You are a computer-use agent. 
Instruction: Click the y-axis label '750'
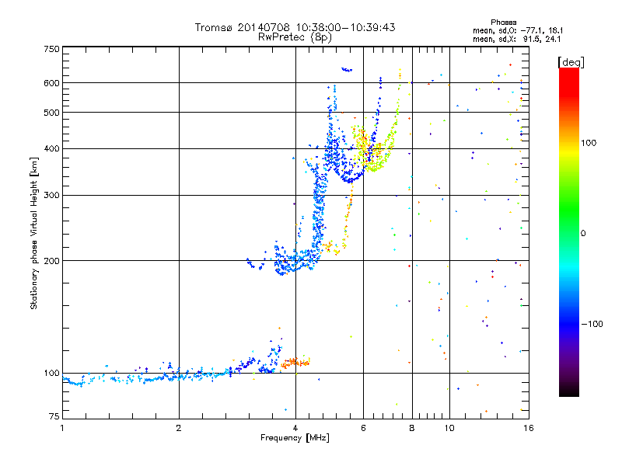coord(51,49)
